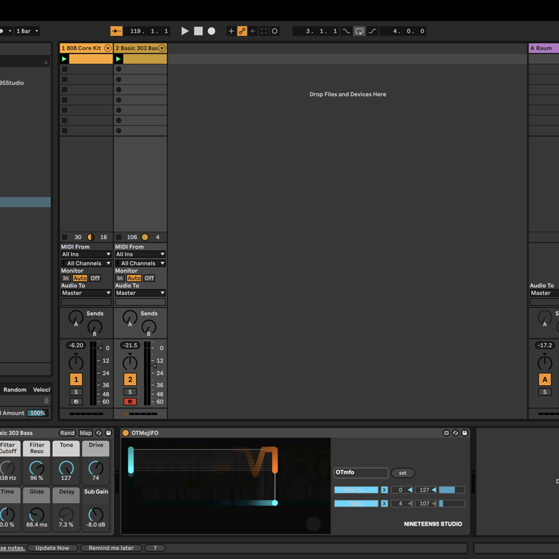Toggle the Loop switch icon
This screenshot has width=559, height=559.
[359, 31]
